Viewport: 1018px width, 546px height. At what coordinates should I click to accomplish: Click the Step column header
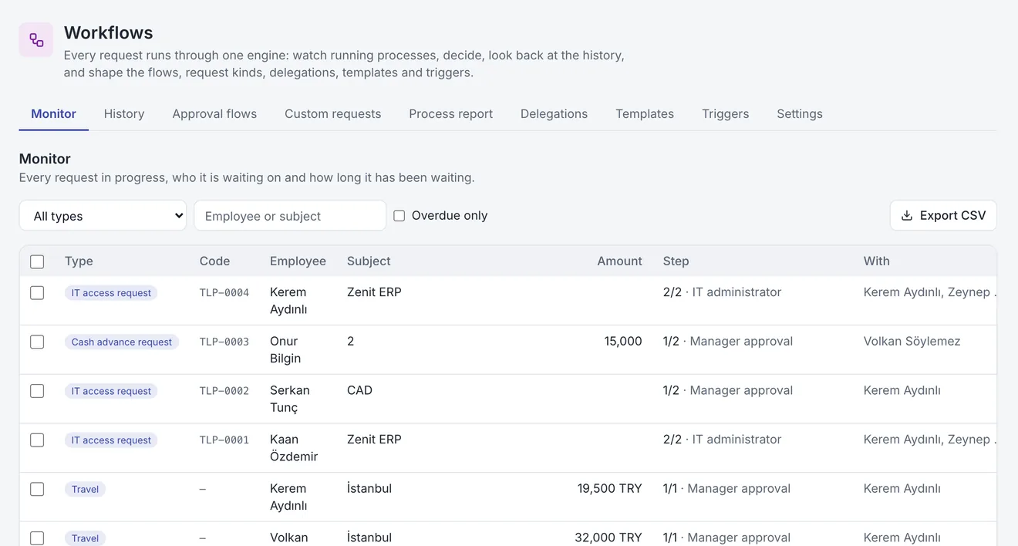coord(676,261)
